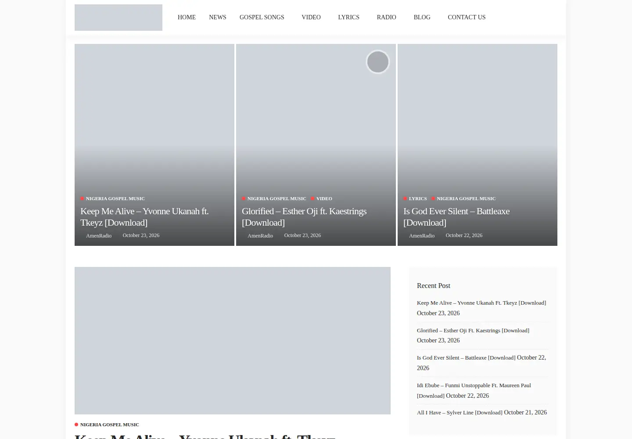Screen dimensions: 632x439
Task: Open the RADIO menu item
Action: pyautogui.click(x=387, y=18)
